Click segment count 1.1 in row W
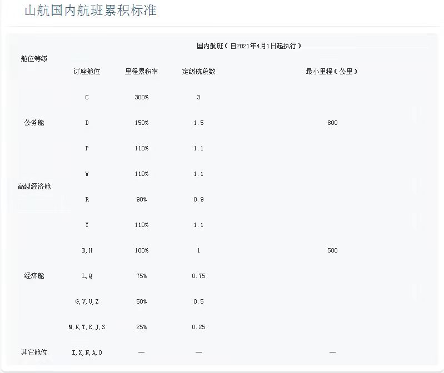This screenshot has height=373, width=444. 198,174
